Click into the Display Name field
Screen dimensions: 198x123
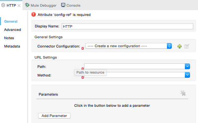click(127, 26)
